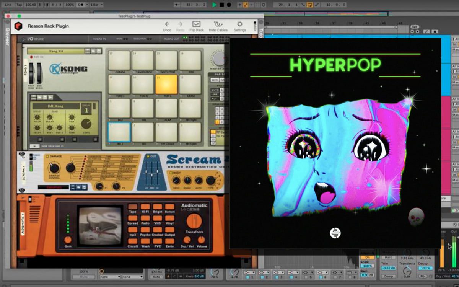Click the Audiomatic Volume knob
Image resolution: width=459 pixels, height=287 pixels.
[x=201, y=240]
